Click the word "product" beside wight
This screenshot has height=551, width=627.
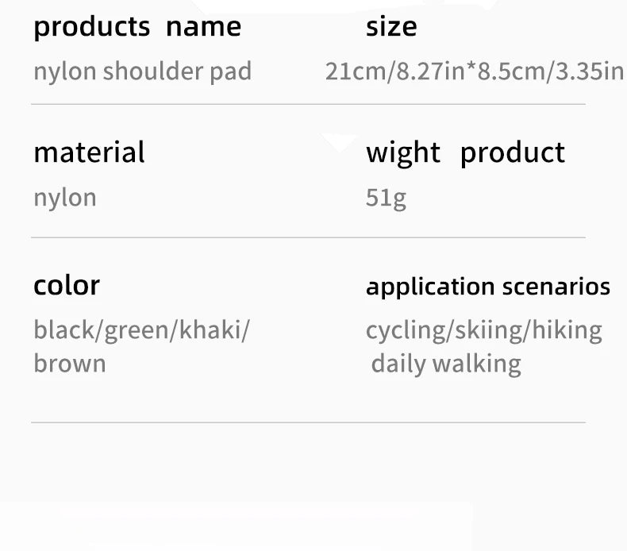point(512,152)
